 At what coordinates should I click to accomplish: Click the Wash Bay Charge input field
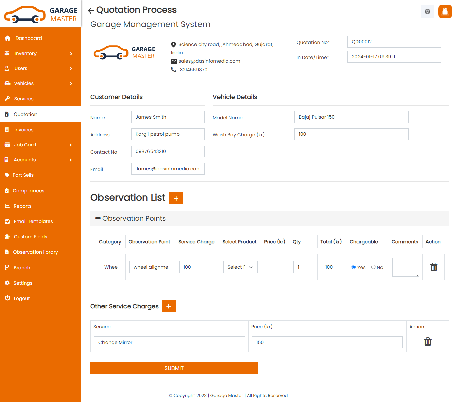(x=351, y=134)
